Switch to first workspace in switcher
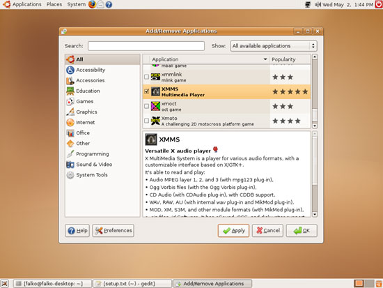 click(359, 284)
